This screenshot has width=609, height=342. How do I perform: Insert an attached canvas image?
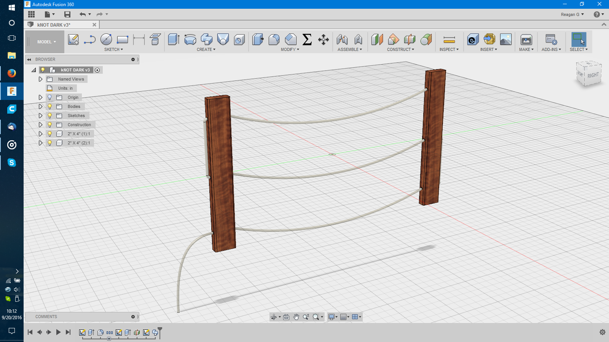coord(506,40)
